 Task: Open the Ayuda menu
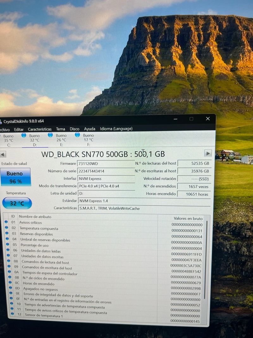[x=89, y=129]
